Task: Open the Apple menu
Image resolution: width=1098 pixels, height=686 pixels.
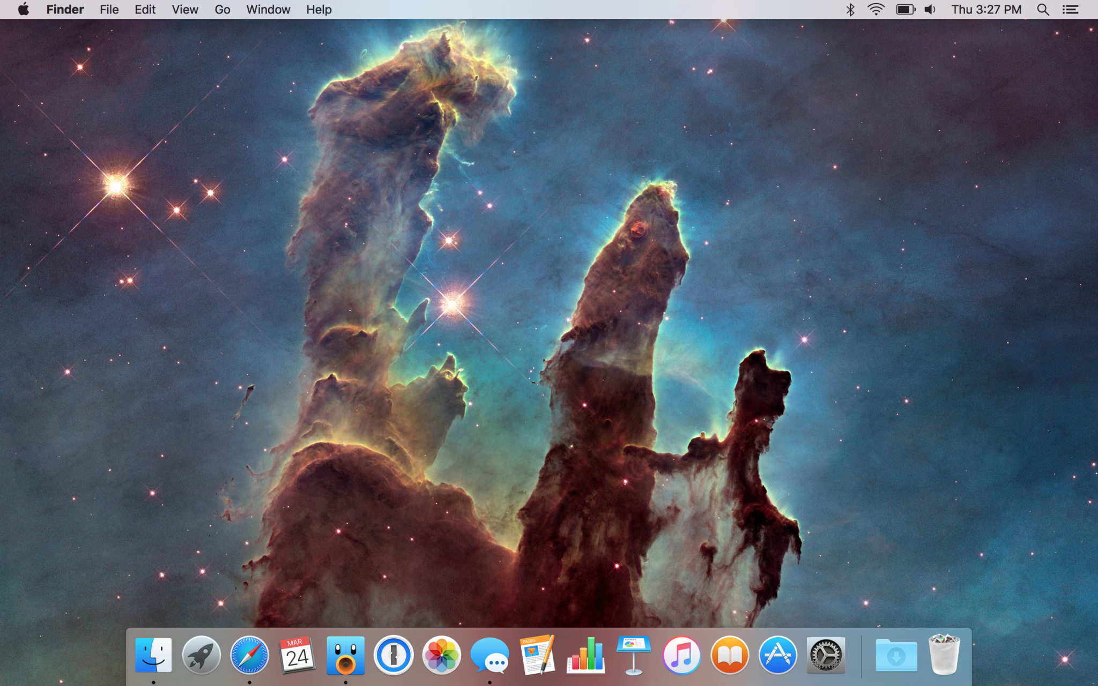Action: point(23,10)
